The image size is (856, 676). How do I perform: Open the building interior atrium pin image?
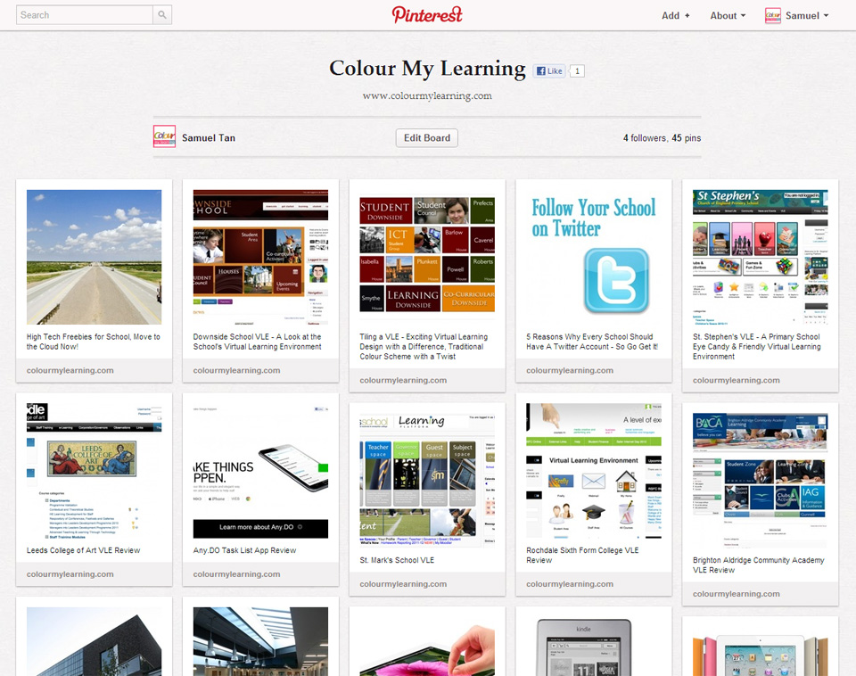[x=260, y=641]
